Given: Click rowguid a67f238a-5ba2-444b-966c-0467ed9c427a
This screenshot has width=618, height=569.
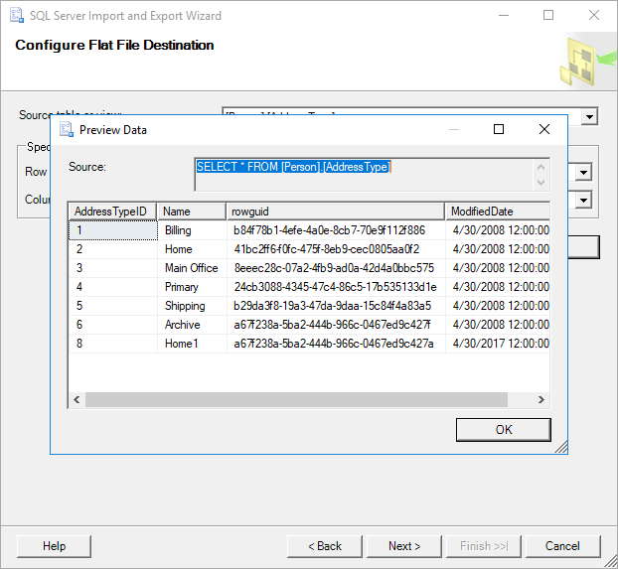Looking at the screenshot, I should pos(336,344).
